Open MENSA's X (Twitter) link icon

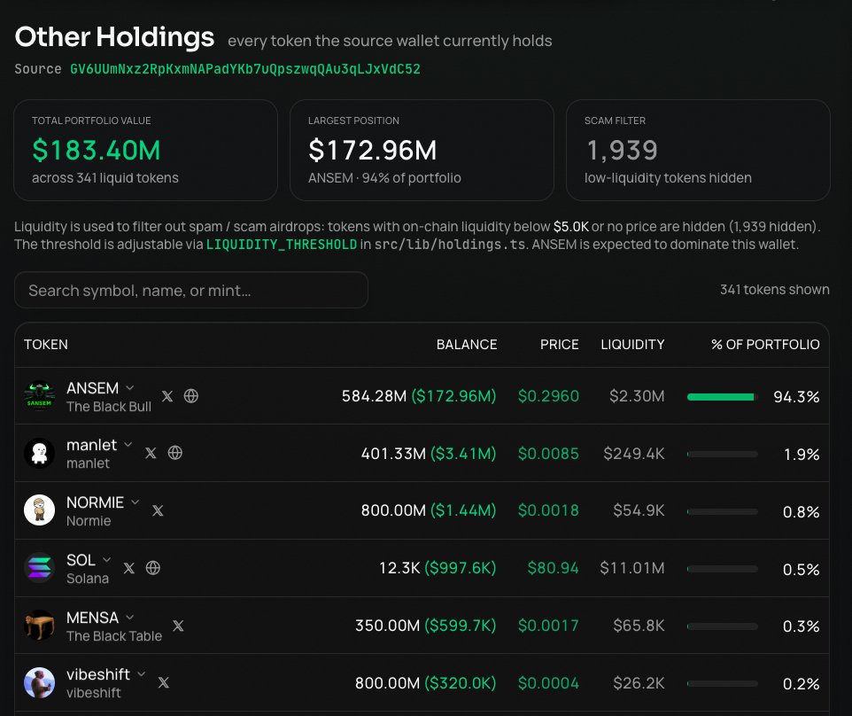click(x=178, y=626)
